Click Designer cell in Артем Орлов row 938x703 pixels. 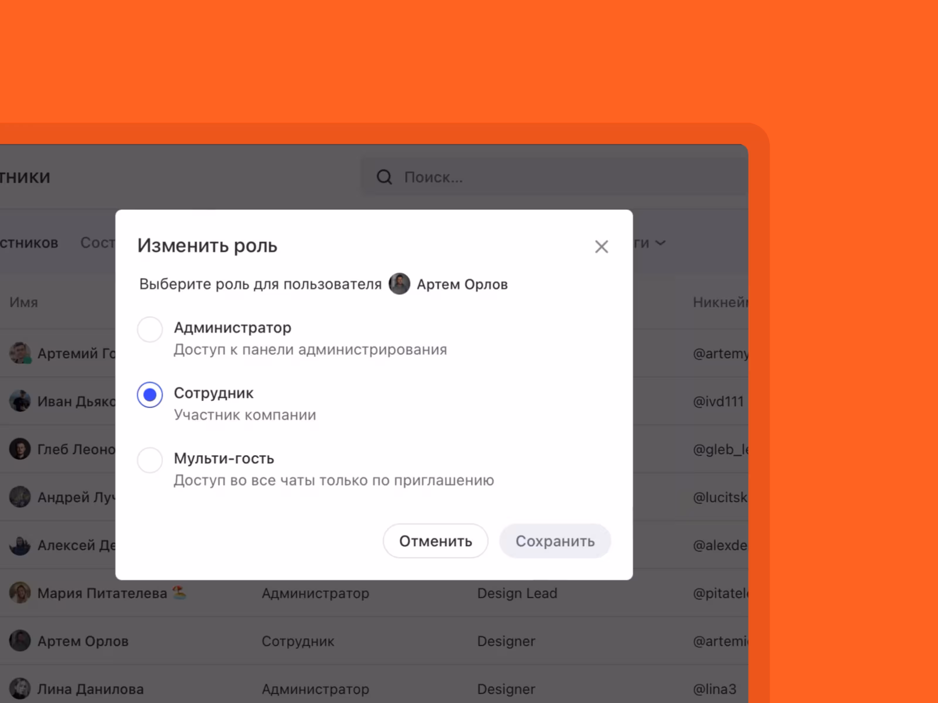click(506, 641)
